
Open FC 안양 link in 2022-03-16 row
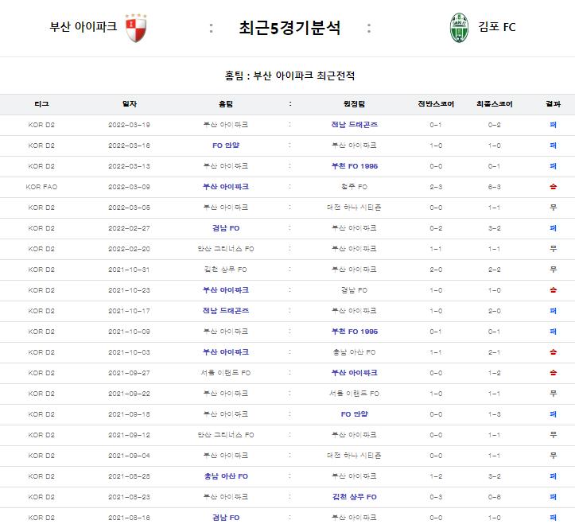(226, 146)
